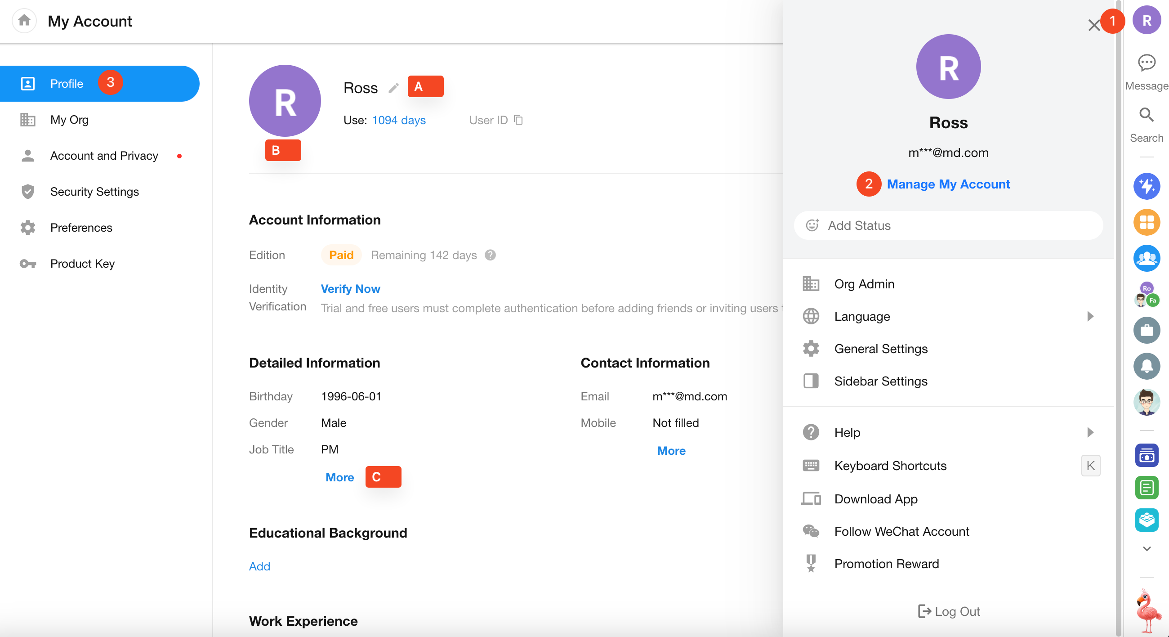Expand the Help submenu arrow
This screenshot has width=1169, height=637.
coord(1090,432)
